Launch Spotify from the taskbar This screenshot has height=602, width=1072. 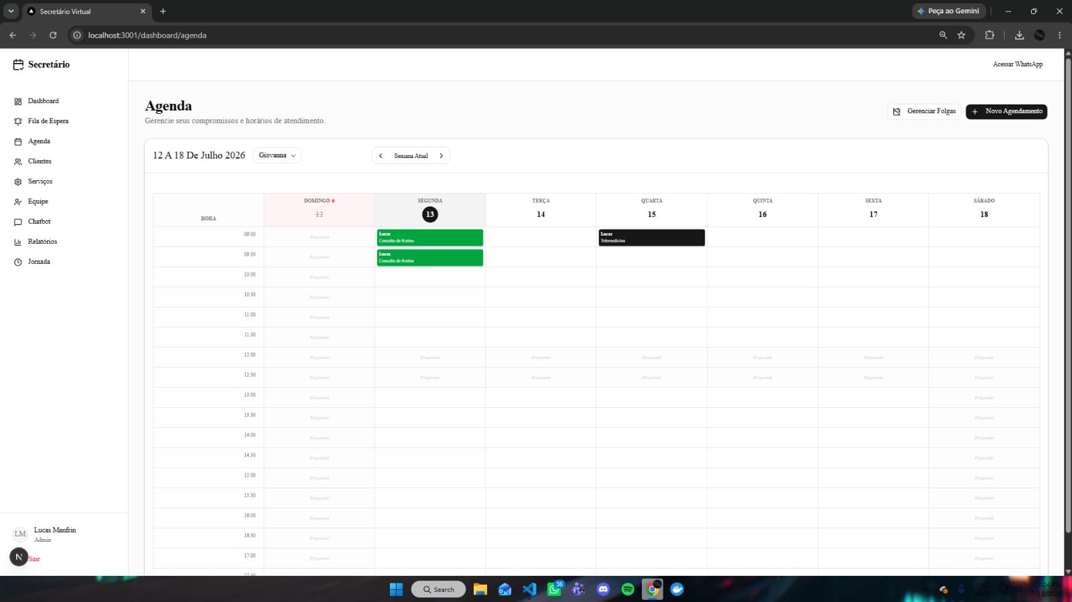click(x=628, y=589)
